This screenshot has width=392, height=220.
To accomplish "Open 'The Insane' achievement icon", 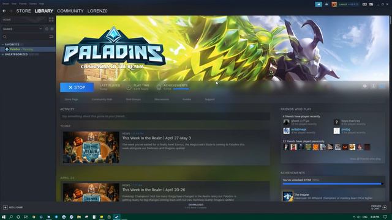I will (288, 196).
